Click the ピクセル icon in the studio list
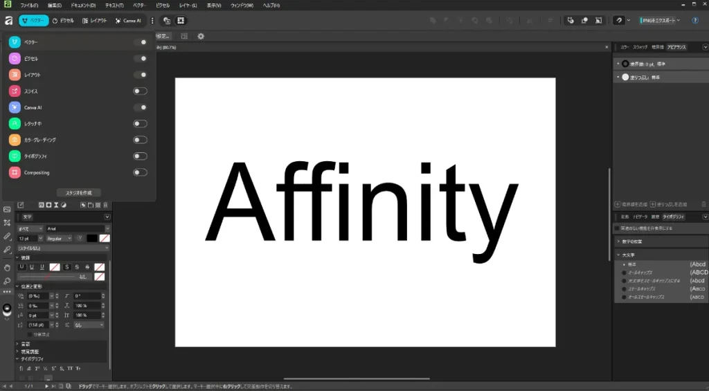 click(15, 59)
